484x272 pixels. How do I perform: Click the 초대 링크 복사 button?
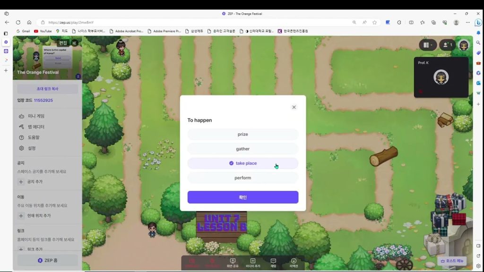pos(47,89)
